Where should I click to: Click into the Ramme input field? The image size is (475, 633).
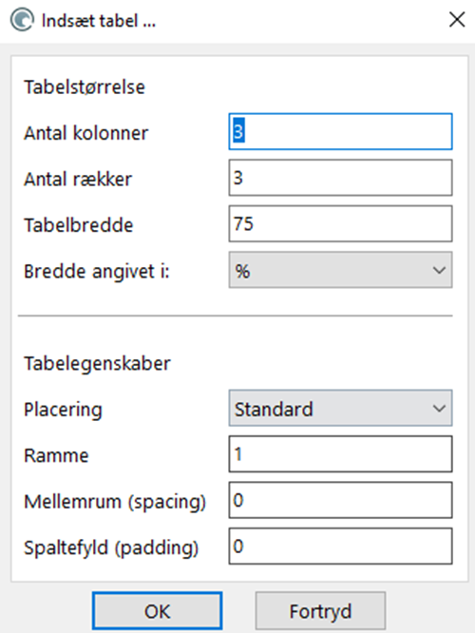pyautogui.click(x=340, y=454)
